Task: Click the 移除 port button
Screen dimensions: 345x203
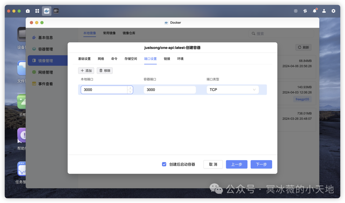Action: [x=105, y=71]
